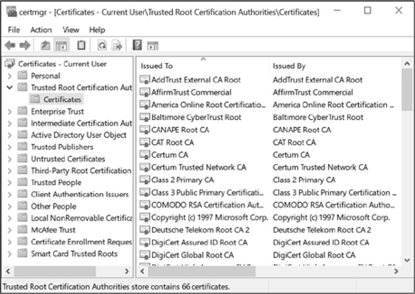Click the CAT Root CA certificate icon
This screenshot has width=415, height=294.
point(145,142)
